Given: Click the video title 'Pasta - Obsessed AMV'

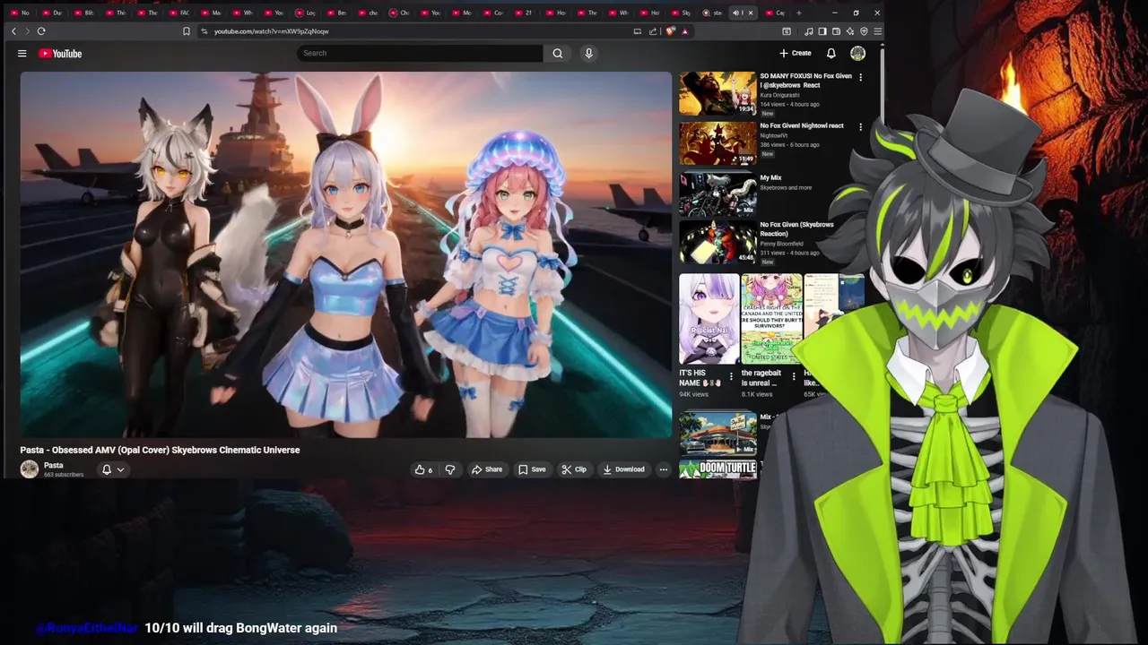Looking at the screenshot, I should pyautogui.click(x=160, y=450).
